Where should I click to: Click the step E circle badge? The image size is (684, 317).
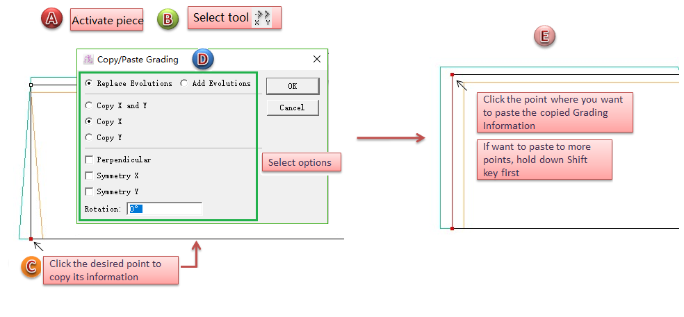click(x=544, y=37)
